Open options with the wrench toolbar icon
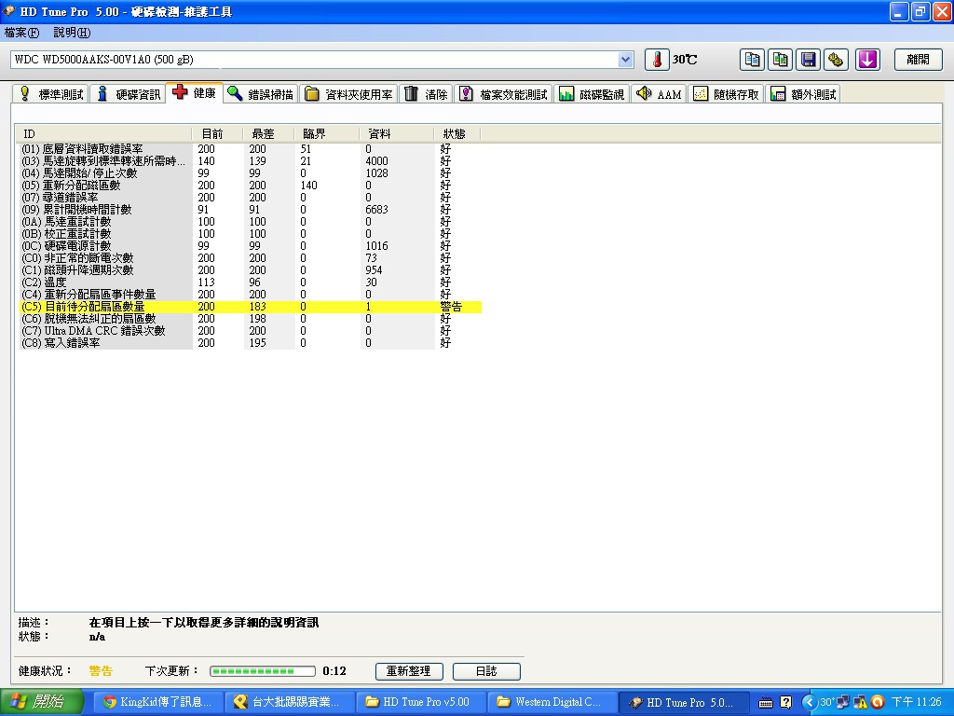Screen dimensions: 954x716 point(836,60)
